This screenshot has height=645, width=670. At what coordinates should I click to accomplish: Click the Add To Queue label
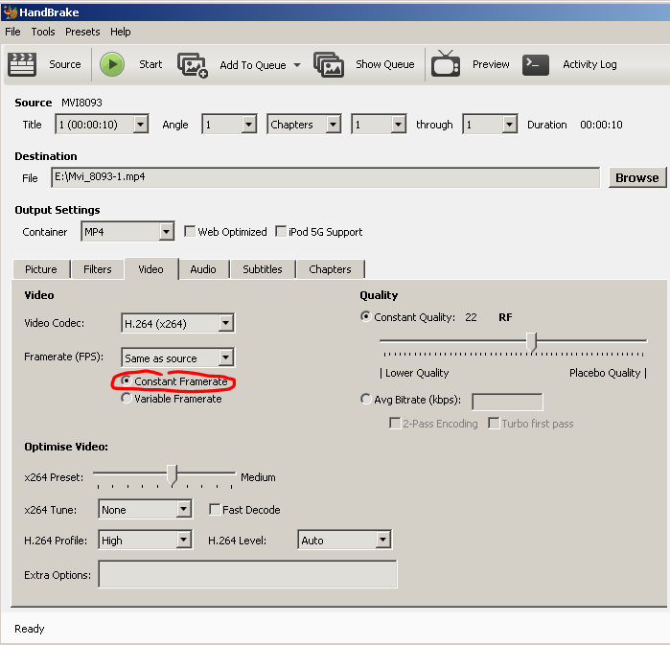click(x=253, y=65)
